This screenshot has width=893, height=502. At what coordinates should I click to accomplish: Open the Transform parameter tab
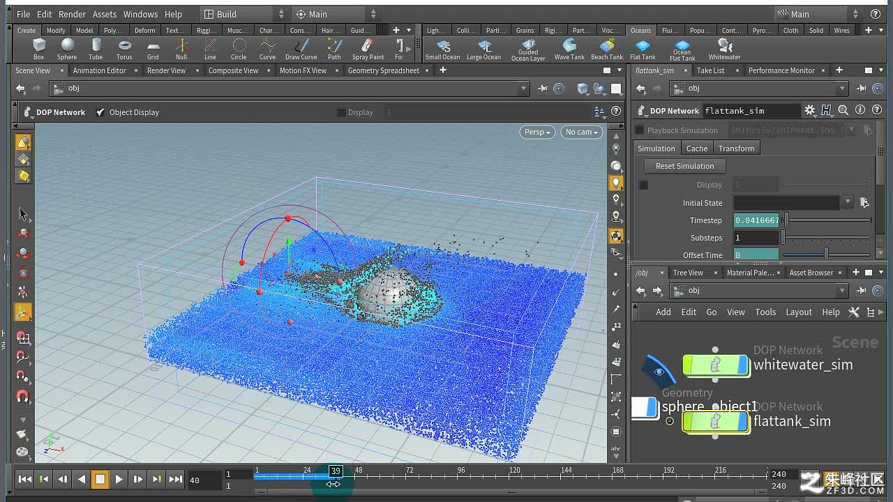pyautogui.click(x=737, y=149)
